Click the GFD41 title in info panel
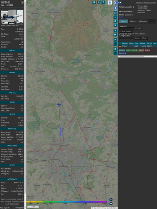 [x=6, y=2]
